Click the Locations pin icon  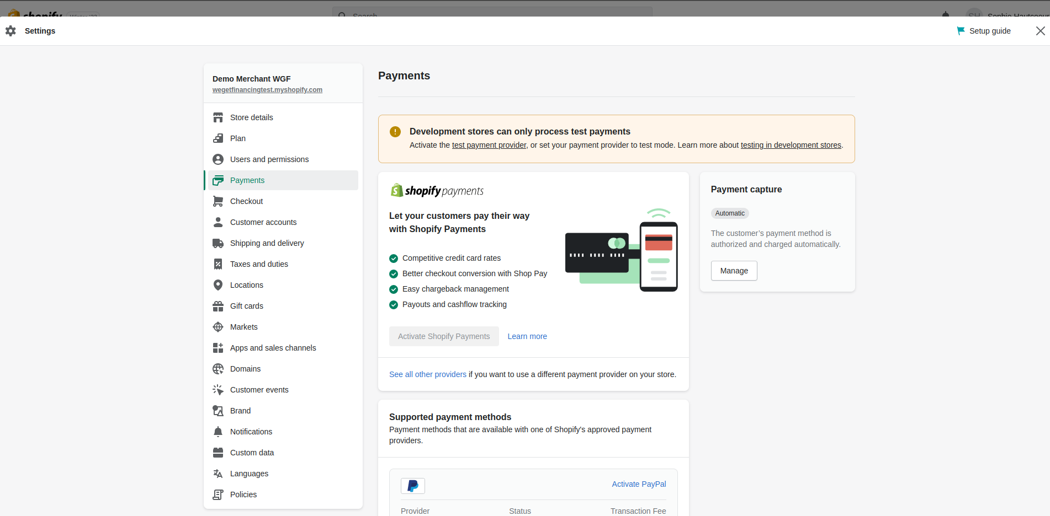[218, 285]
